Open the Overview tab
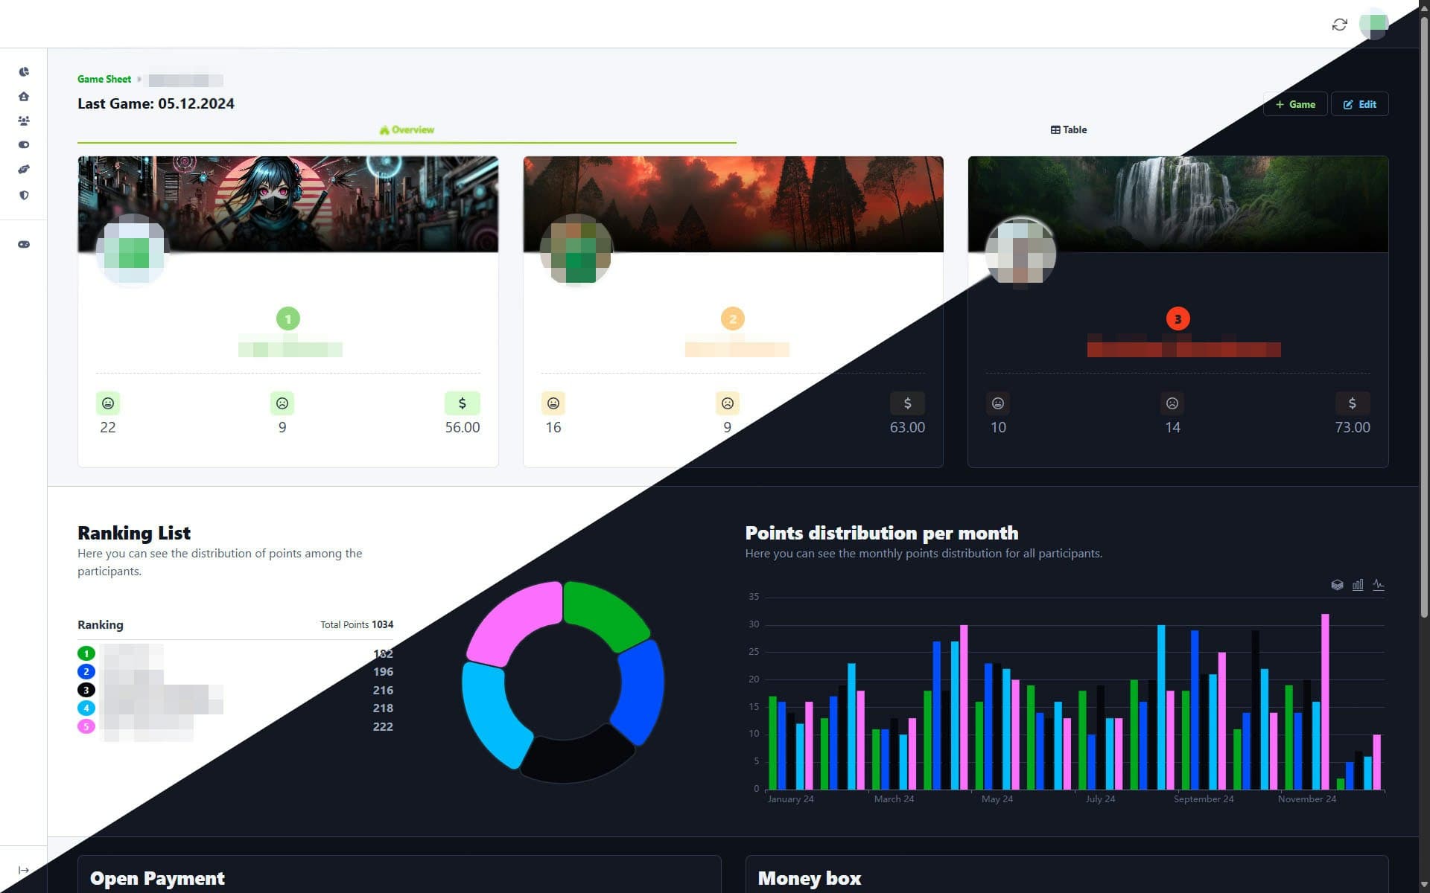This screenshot has height=893, width=1430. tap(407, 129)
